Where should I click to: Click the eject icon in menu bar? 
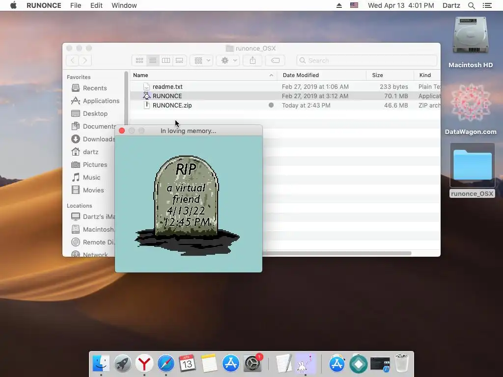[x=339, y=5]
